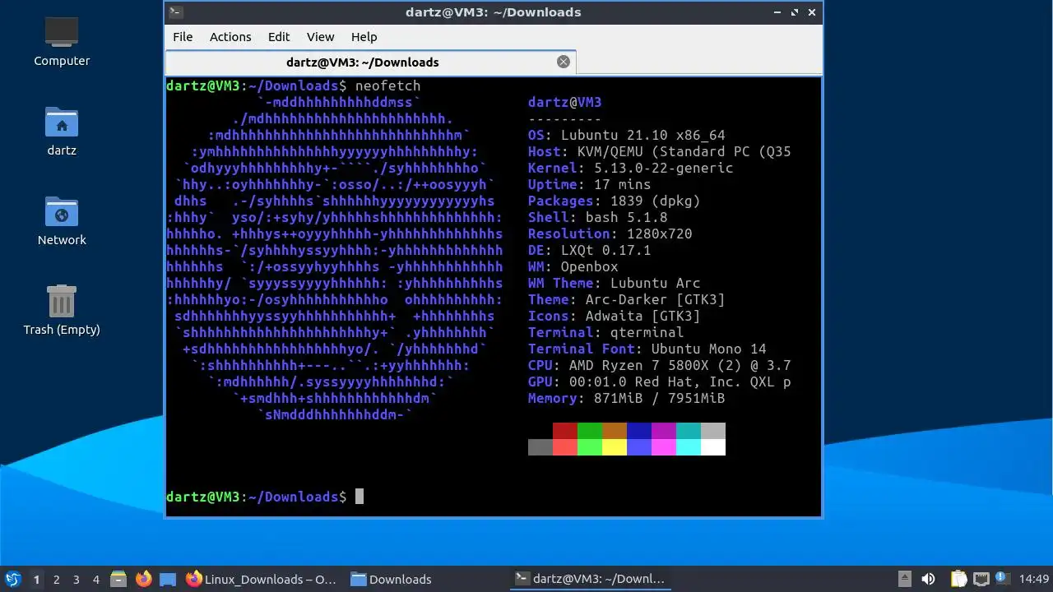This screenshot has height=592, width=1053.
Task: Click the terminal window title bar text
Action: (494, 12)
